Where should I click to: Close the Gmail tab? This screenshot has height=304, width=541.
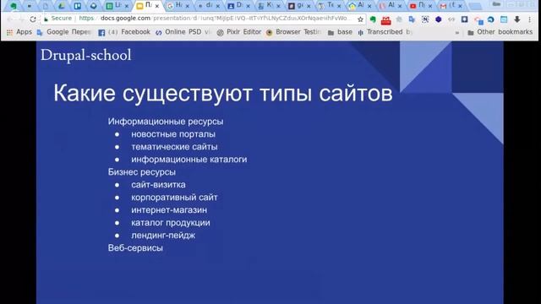[460, 6]
